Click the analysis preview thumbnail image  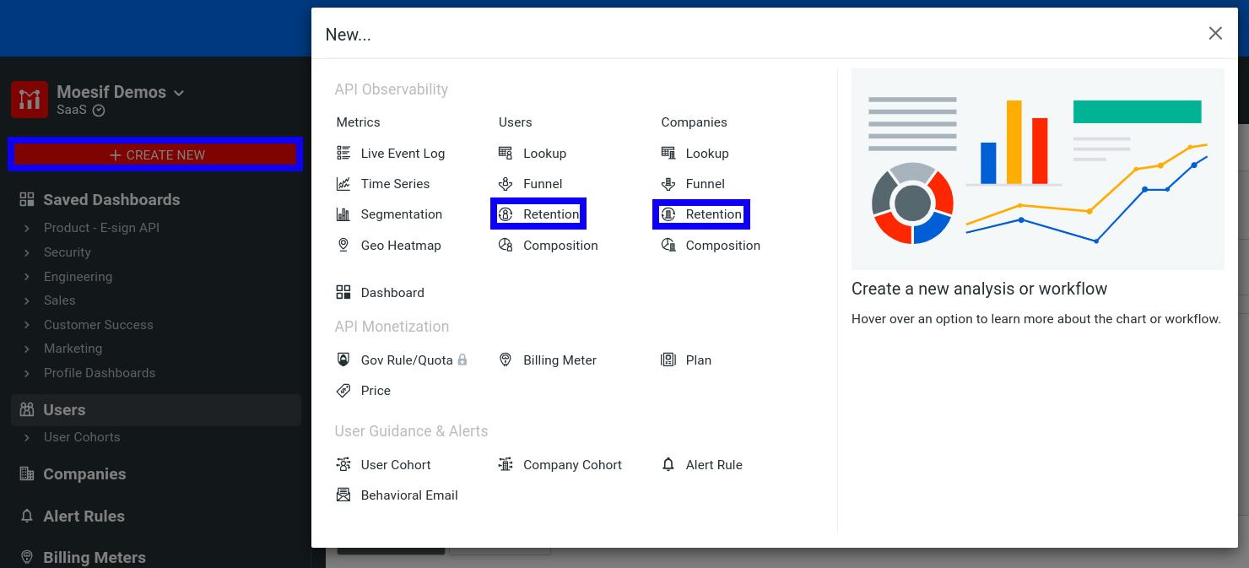[1038, 169]
